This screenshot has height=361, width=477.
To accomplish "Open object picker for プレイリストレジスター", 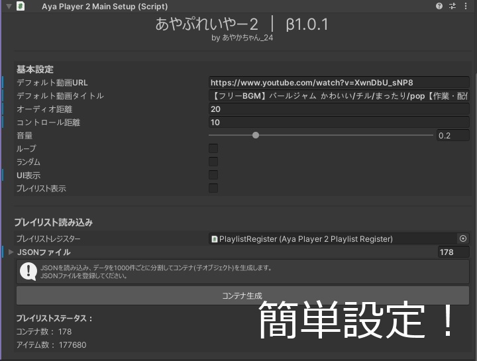I will (x=463, y=238).
